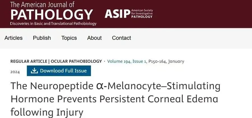The width and height of the screenshot is (252, 118).
Task: Click 'Corneal Edema' in the article title
Action: point(183,99)
